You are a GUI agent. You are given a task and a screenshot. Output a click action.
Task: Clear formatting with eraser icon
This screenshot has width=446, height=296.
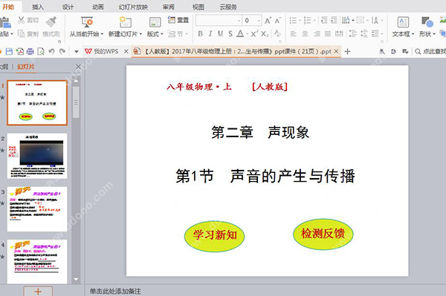(277, 33)
